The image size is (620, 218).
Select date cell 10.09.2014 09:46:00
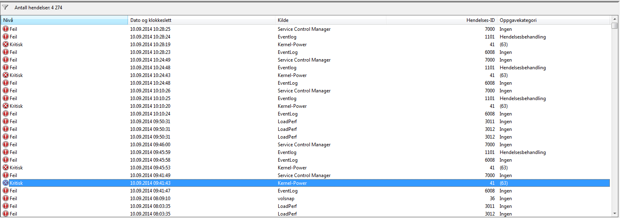click(x=150, y=145)
